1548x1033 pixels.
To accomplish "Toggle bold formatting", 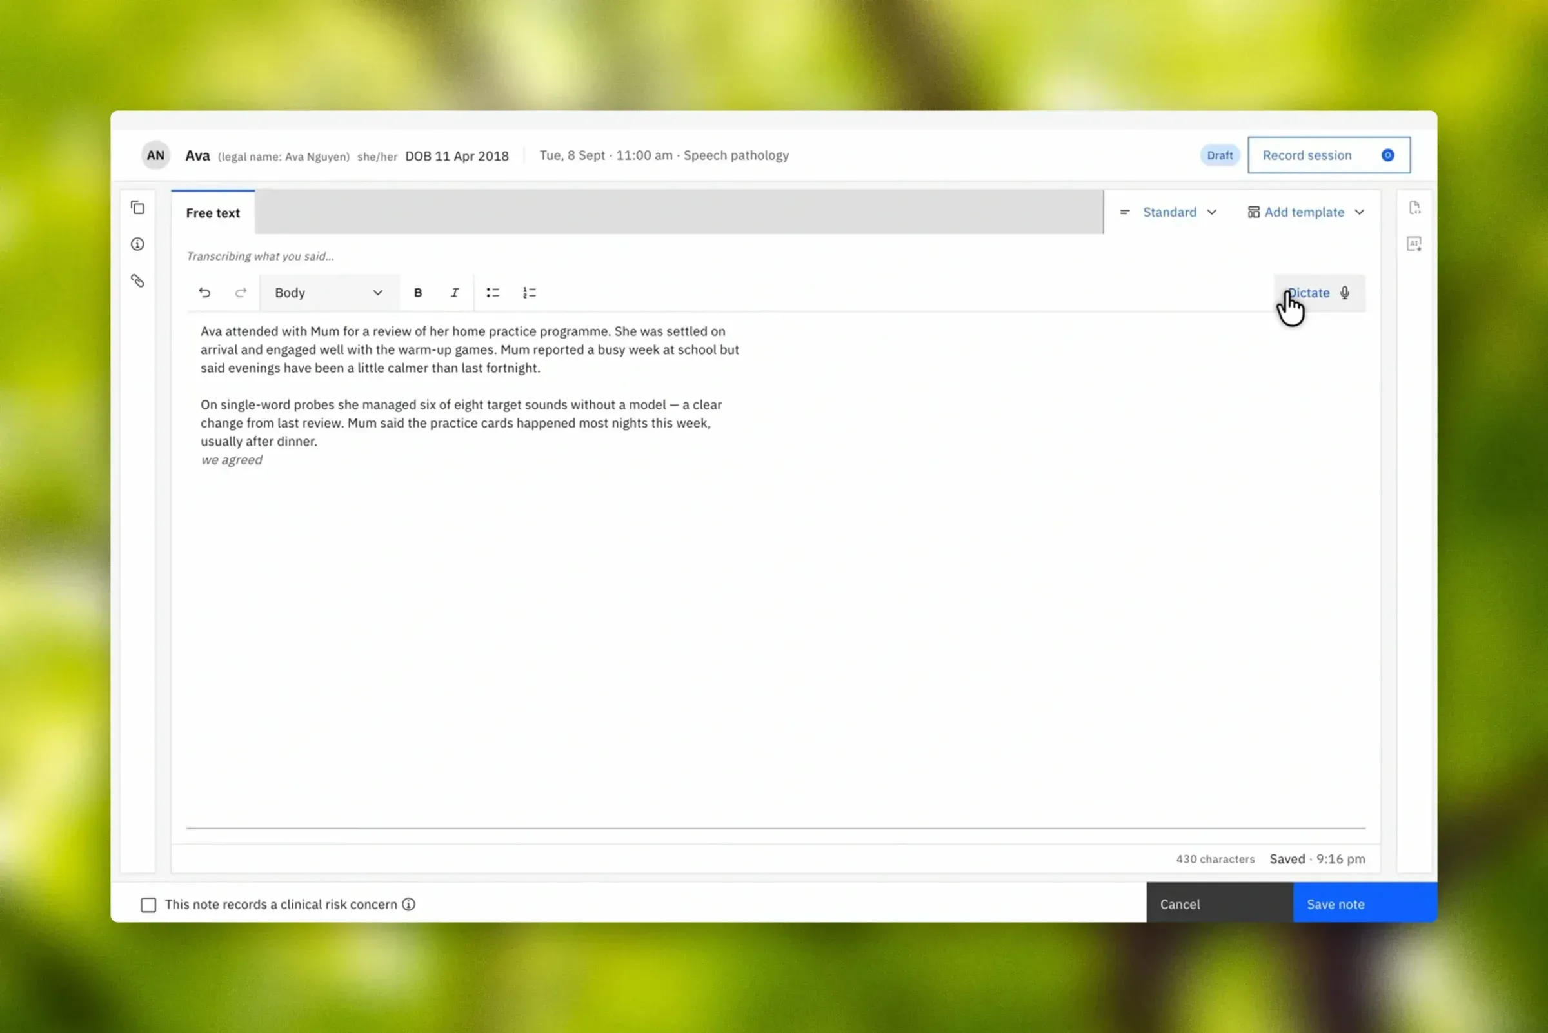I will pyautogui.click(x=418, y=293).
